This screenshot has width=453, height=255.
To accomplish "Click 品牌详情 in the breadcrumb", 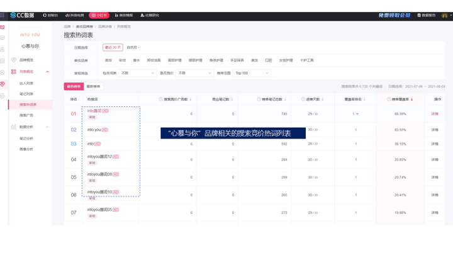I will [105, 26].
